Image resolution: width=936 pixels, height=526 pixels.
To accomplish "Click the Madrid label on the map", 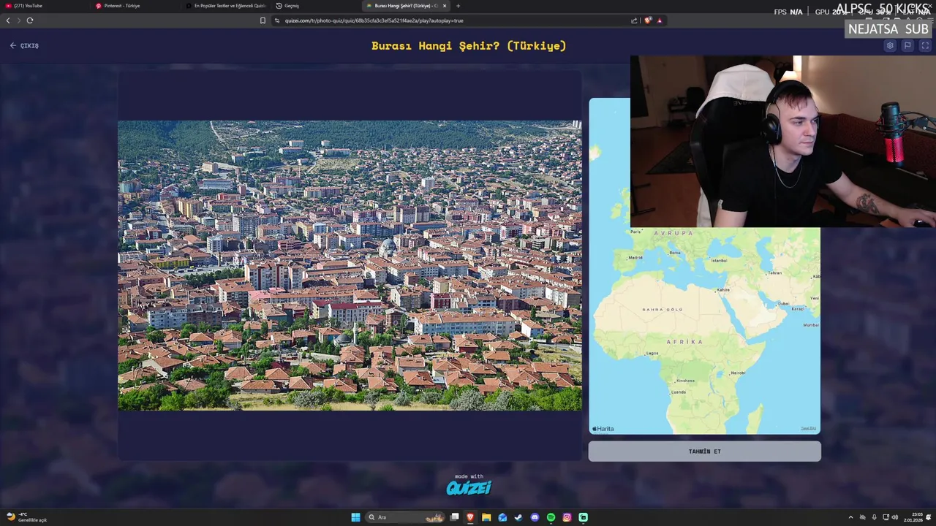I will (635, 257).
